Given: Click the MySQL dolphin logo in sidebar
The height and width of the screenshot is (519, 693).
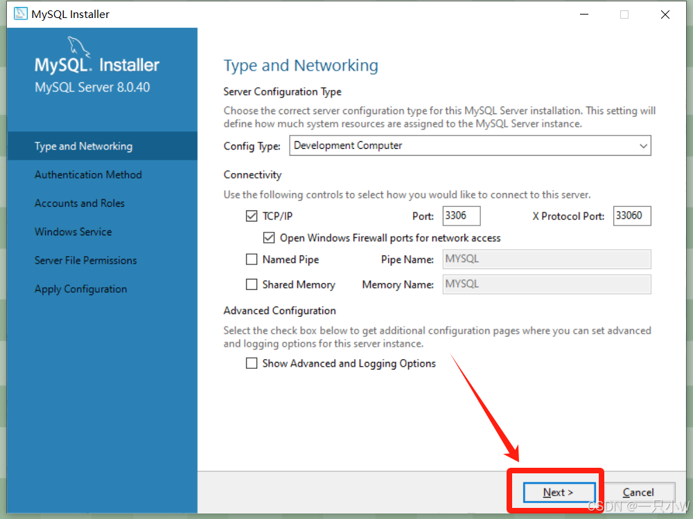Looking at the screenshot, I should click(x=79, y=47).
